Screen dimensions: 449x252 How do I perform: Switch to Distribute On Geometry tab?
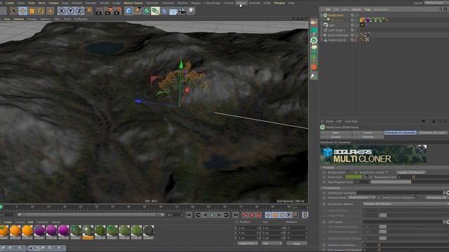(400, 132)
